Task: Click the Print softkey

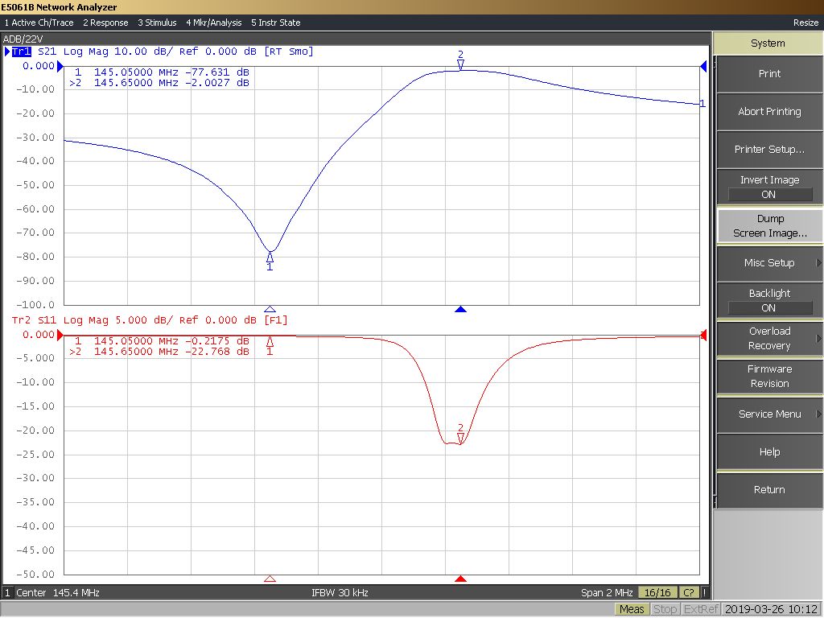Action: (x=769, y=74)
